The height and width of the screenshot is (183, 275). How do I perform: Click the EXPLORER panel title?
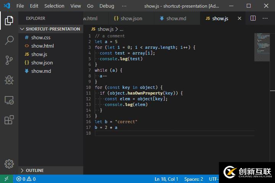coord(36,18)
